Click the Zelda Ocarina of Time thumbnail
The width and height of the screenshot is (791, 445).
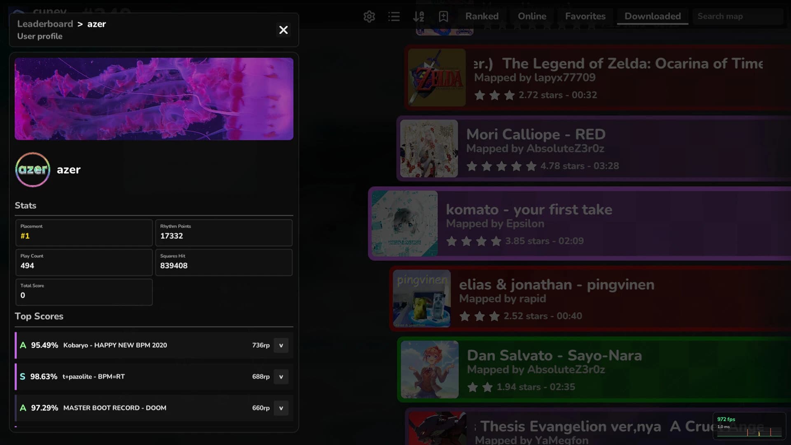click(436, 77)
